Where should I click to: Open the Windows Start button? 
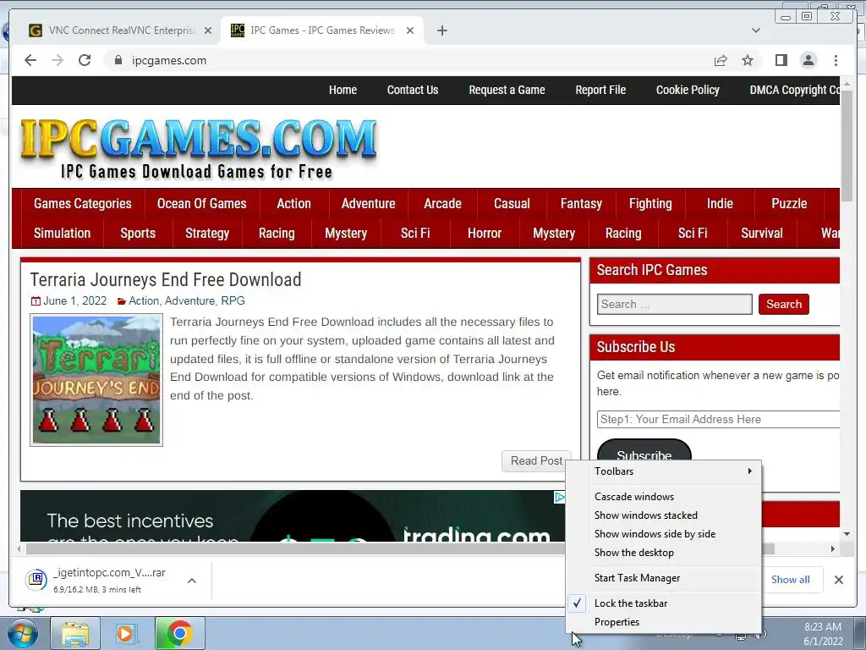coord(21,633)
